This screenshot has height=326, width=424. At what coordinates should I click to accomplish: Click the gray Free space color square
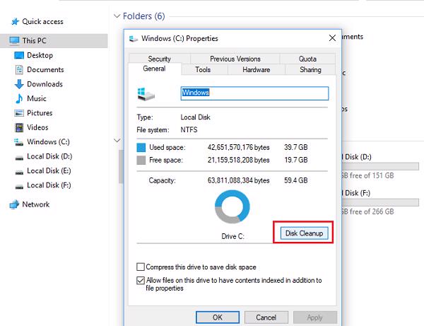[141, 160]
